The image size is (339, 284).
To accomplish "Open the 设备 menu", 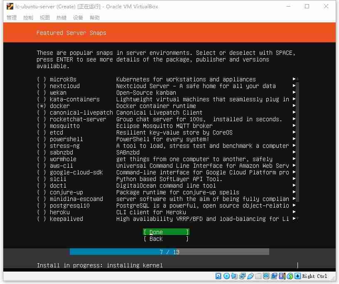I will point(78,17).
